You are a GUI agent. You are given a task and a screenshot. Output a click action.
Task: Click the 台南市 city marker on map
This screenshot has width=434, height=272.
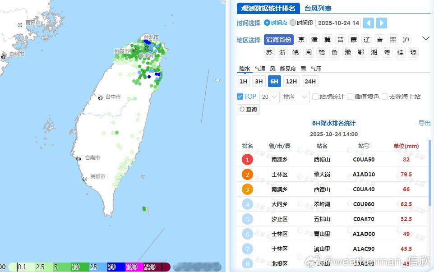coord(78,159)
